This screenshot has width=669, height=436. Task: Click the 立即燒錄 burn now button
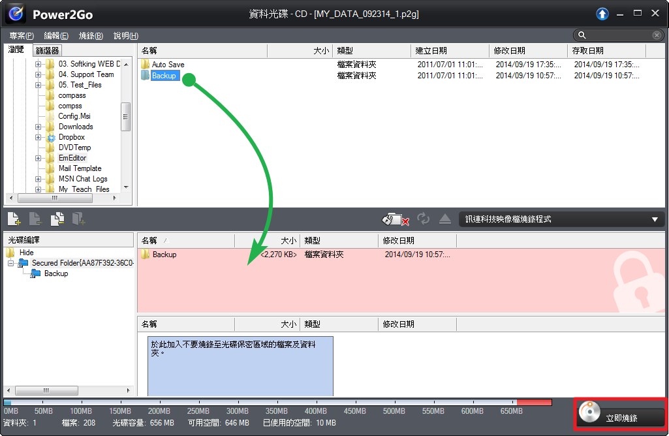tap(621, 415)
